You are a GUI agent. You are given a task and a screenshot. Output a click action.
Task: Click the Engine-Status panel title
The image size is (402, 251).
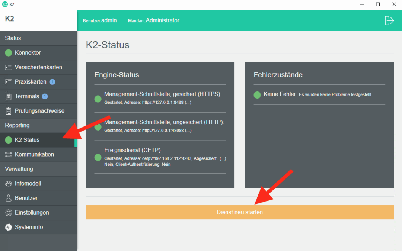pos(117,75)
